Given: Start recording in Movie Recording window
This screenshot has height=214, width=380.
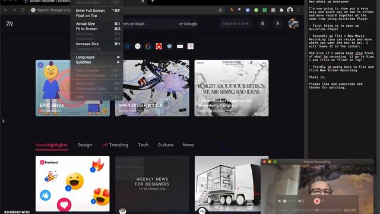Looking at the screenshot, I should [316, 201].
